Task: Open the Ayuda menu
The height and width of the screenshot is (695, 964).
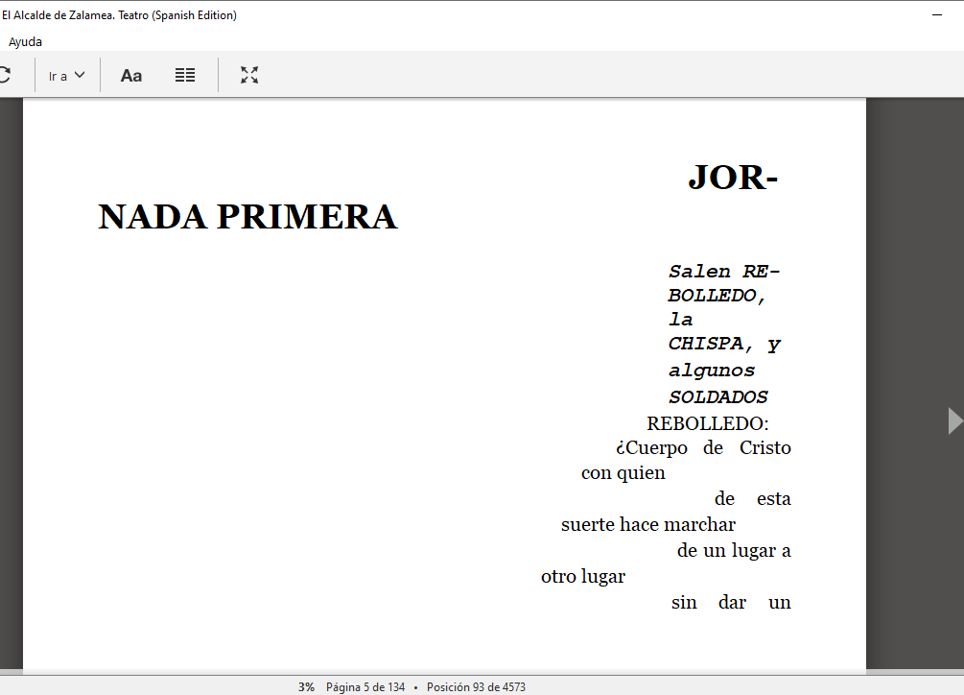Action: 25,42
